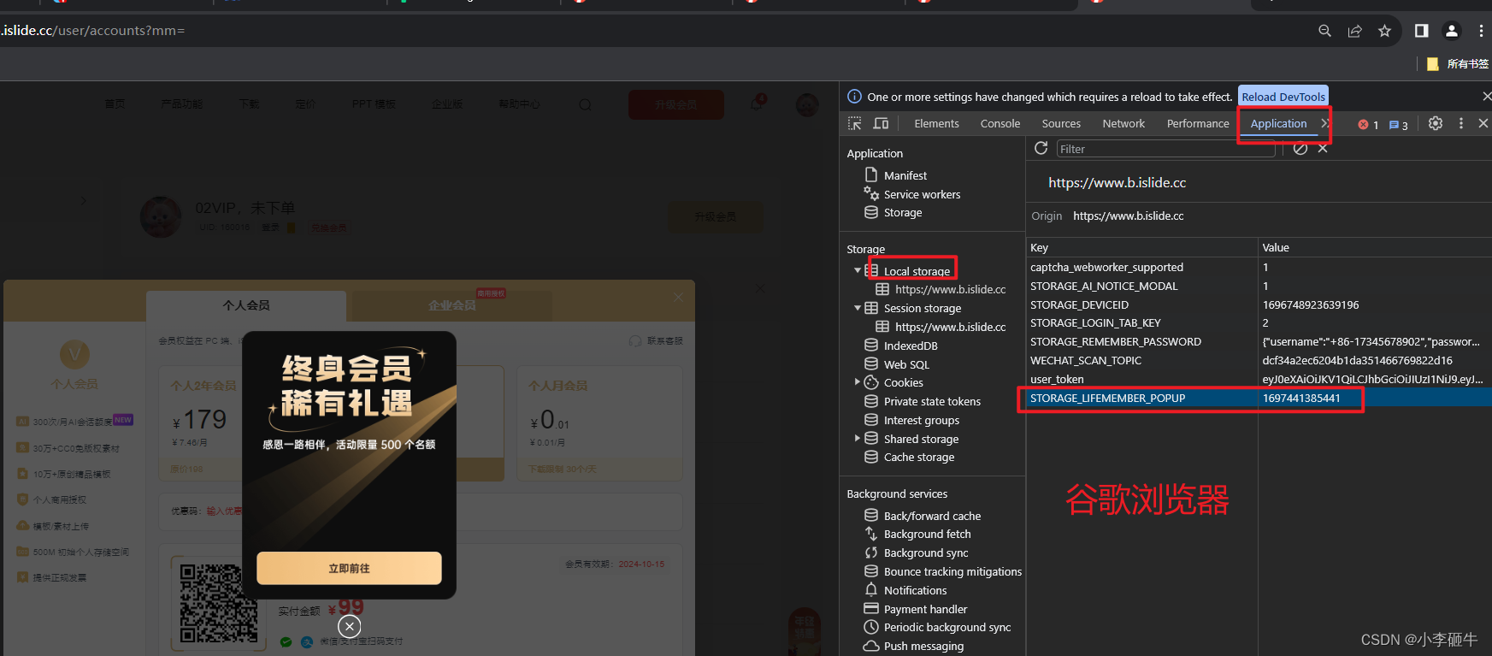Switch to the Sources tab
Viewport: 1492px width, 656px height.
click(1061, 124)
